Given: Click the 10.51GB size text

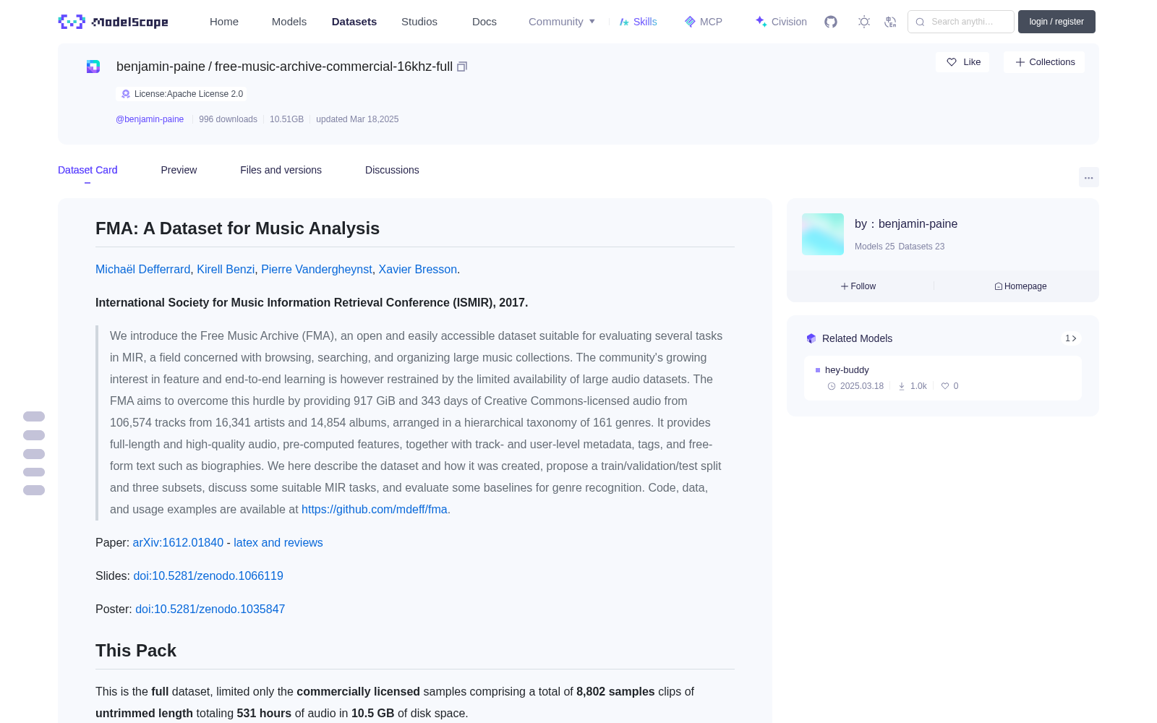Looking at the screenshot, I should click(286, 119).
